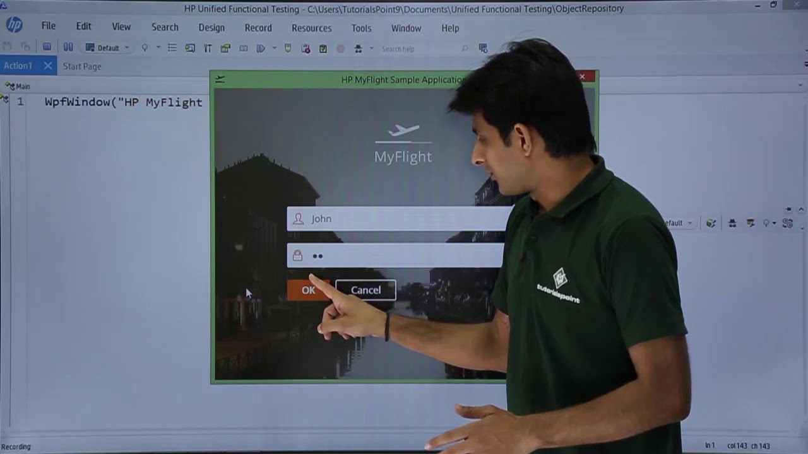This screenshot has width=808, height=454.
Task: Click the light bulb icon in right toolbar
Action: [766, 223]
